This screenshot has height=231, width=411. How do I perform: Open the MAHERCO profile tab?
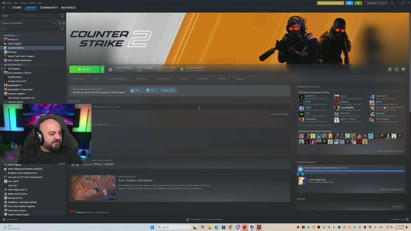(x=68, y=8)
